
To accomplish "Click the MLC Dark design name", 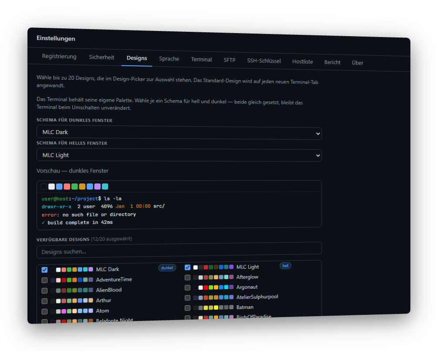I will [108, 269].
